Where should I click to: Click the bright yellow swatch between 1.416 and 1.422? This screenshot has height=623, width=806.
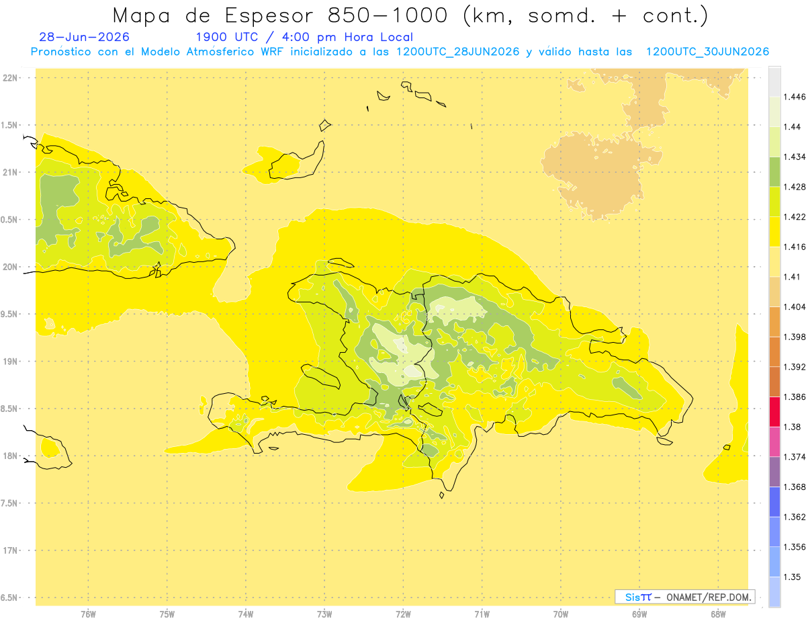pos(774,232)
